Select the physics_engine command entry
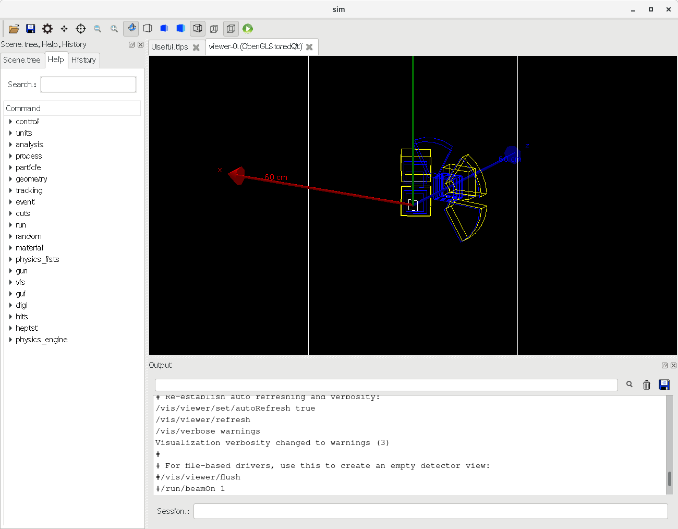This screenshot has width=678, height=529. 42,340
